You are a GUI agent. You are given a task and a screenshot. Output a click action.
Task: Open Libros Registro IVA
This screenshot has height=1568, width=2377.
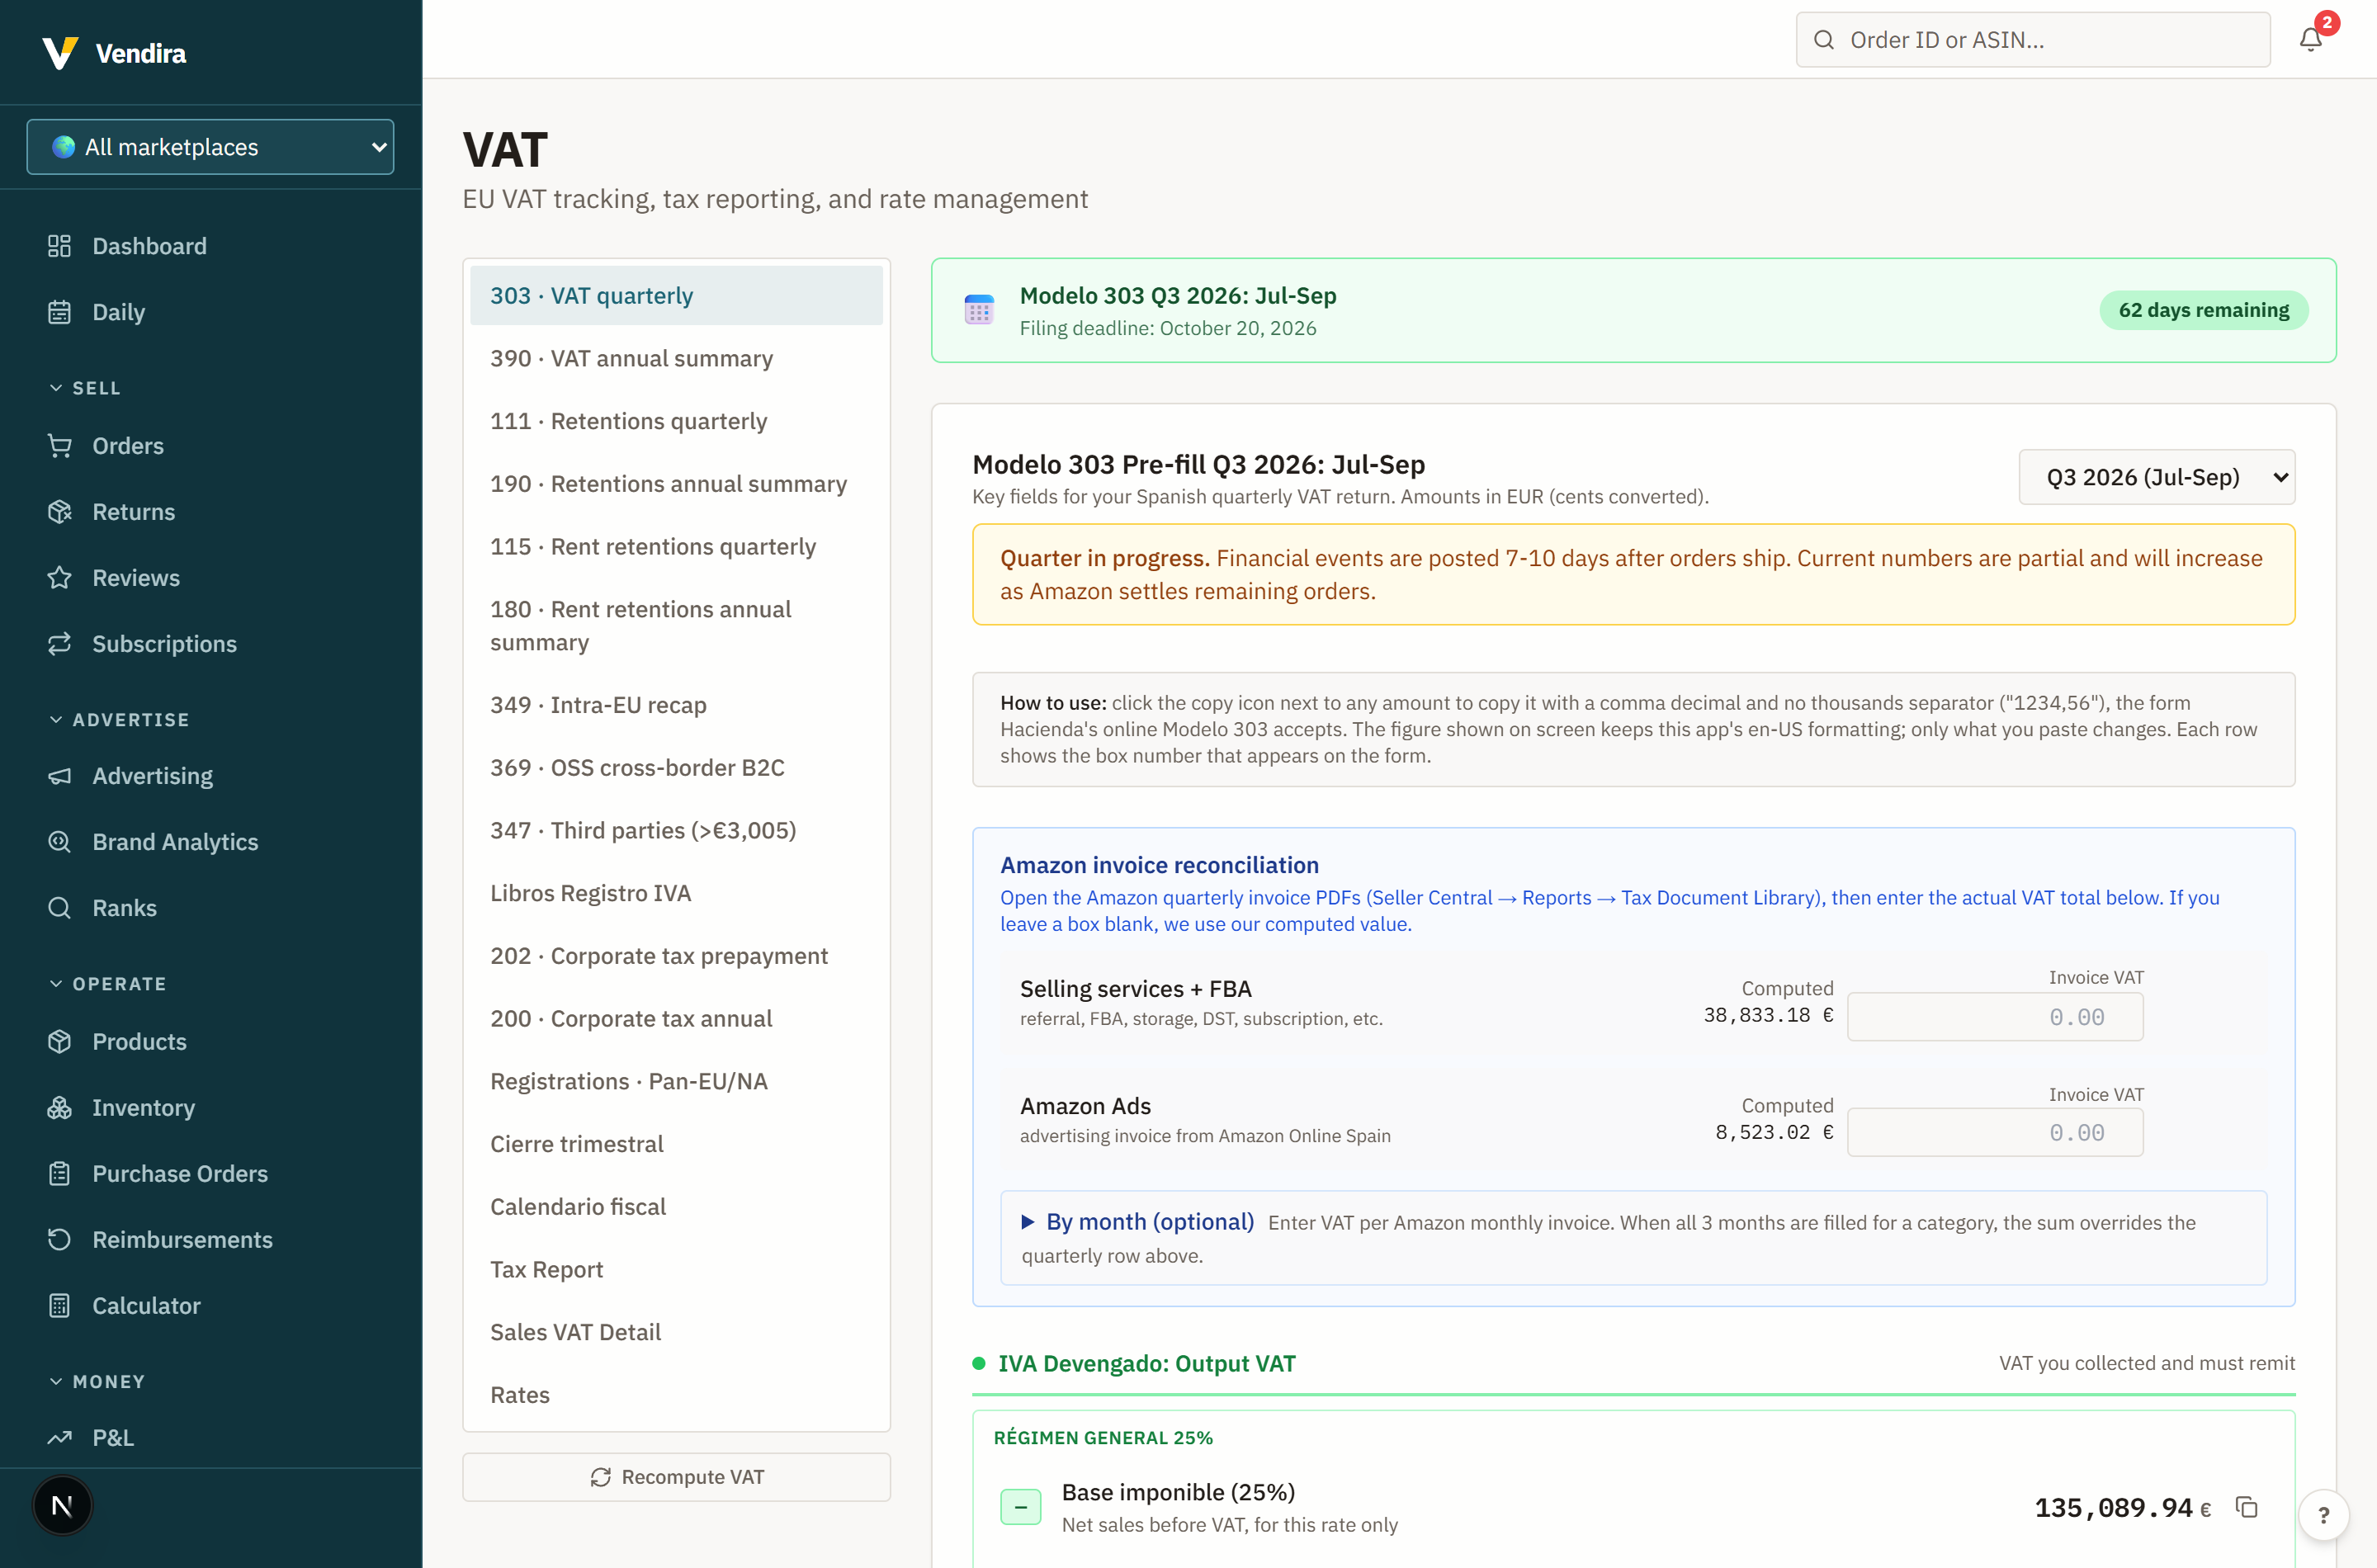(x=677, y=893)
